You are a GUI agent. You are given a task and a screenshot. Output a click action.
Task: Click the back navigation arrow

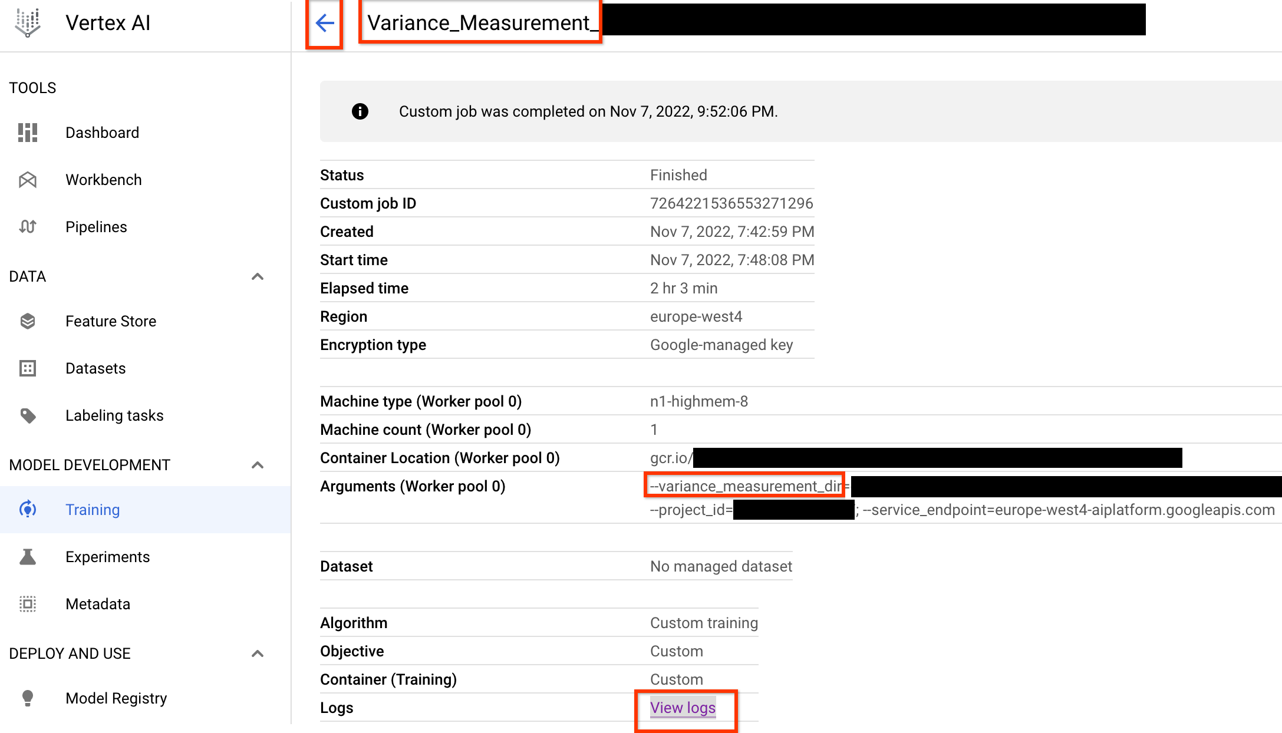coord(325,24)
